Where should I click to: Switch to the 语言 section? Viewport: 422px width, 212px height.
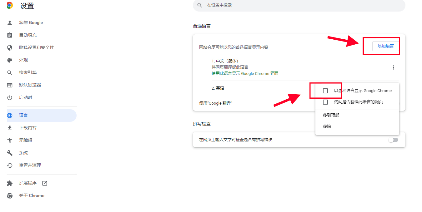(23, 115)
